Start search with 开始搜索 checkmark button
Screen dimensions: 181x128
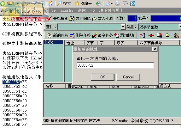(x=58, y=19)
